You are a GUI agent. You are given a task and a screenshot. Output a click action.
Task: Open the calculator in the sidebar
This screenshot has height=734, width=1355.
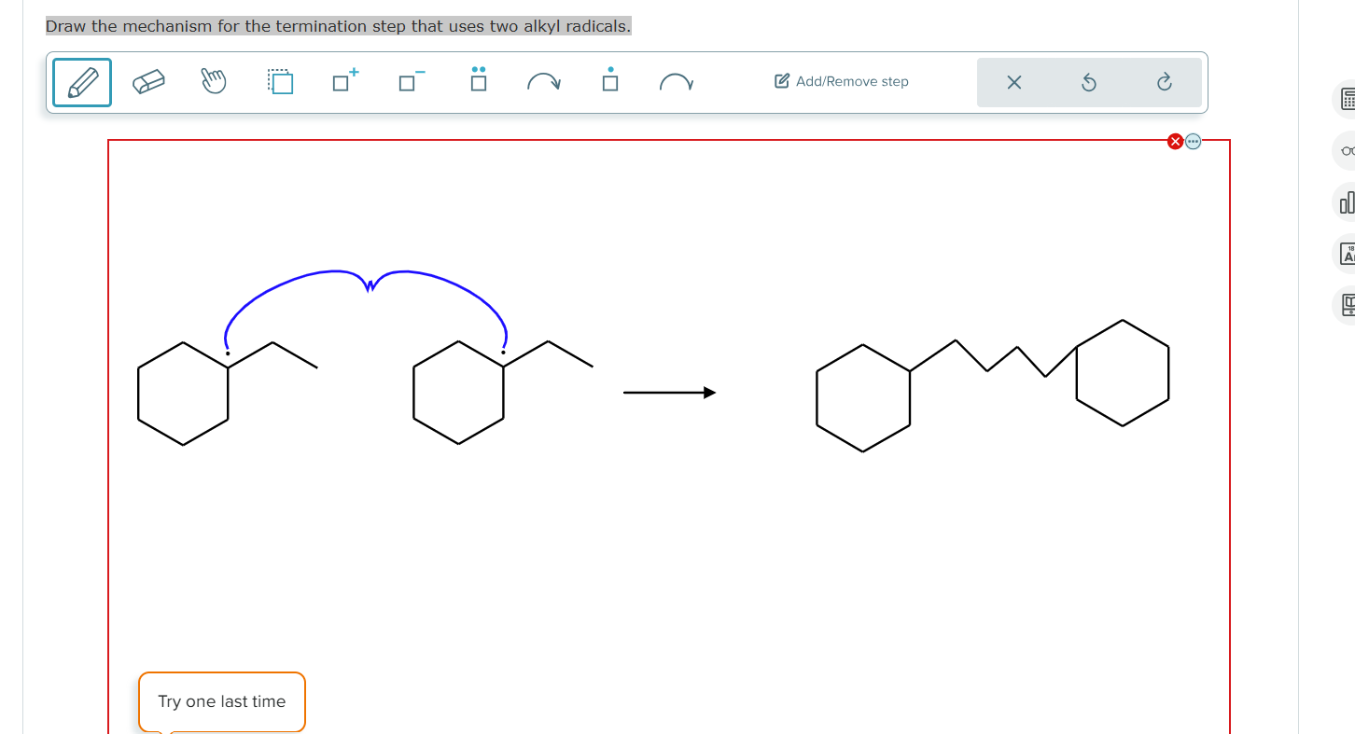pos(1347,98)
